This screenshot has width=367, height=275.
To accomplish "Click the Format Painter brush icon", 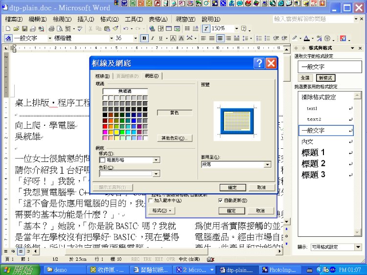I will 115,28.
